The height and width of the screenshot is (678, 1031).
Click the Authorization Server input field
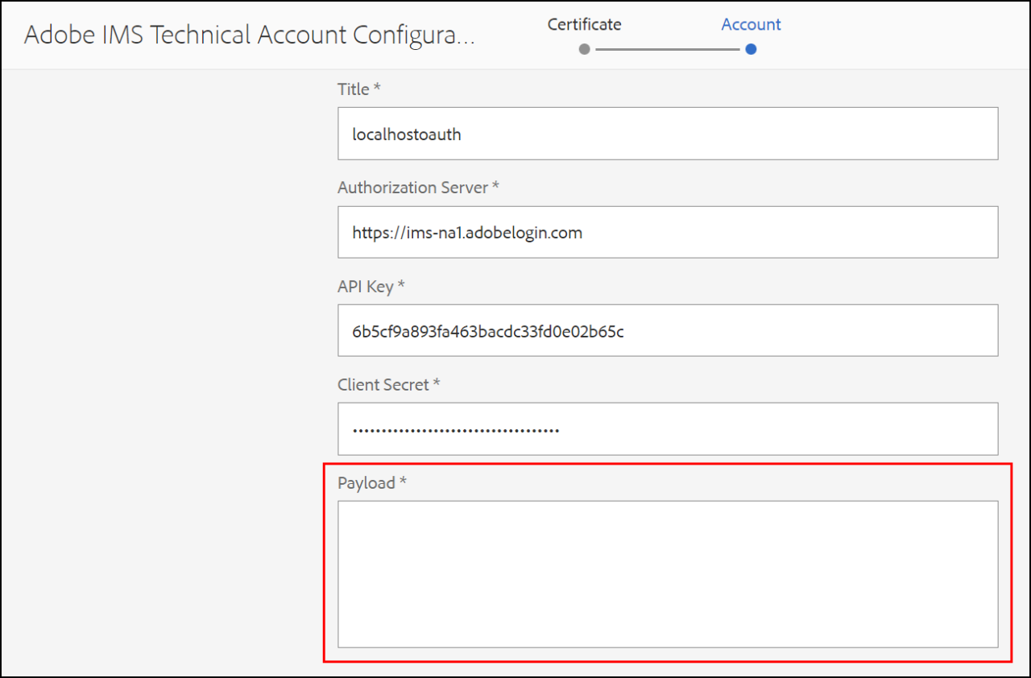click(x=667, y=232)
